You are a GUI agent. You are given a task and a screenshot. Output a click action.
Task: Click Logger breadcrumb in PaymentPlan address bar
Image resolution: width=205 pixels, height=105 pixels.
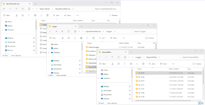pos(138,57)
